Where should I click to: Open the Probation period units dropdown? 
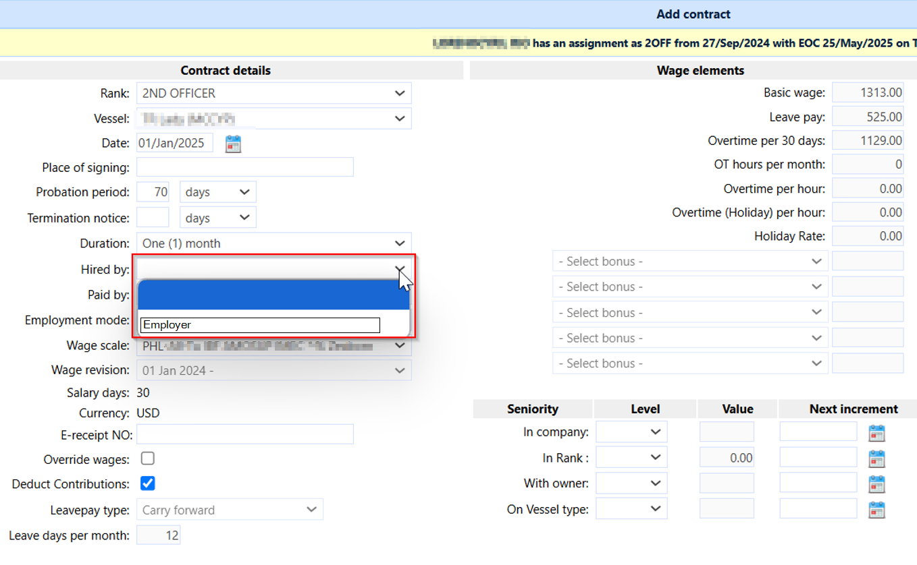coord(217,192)
